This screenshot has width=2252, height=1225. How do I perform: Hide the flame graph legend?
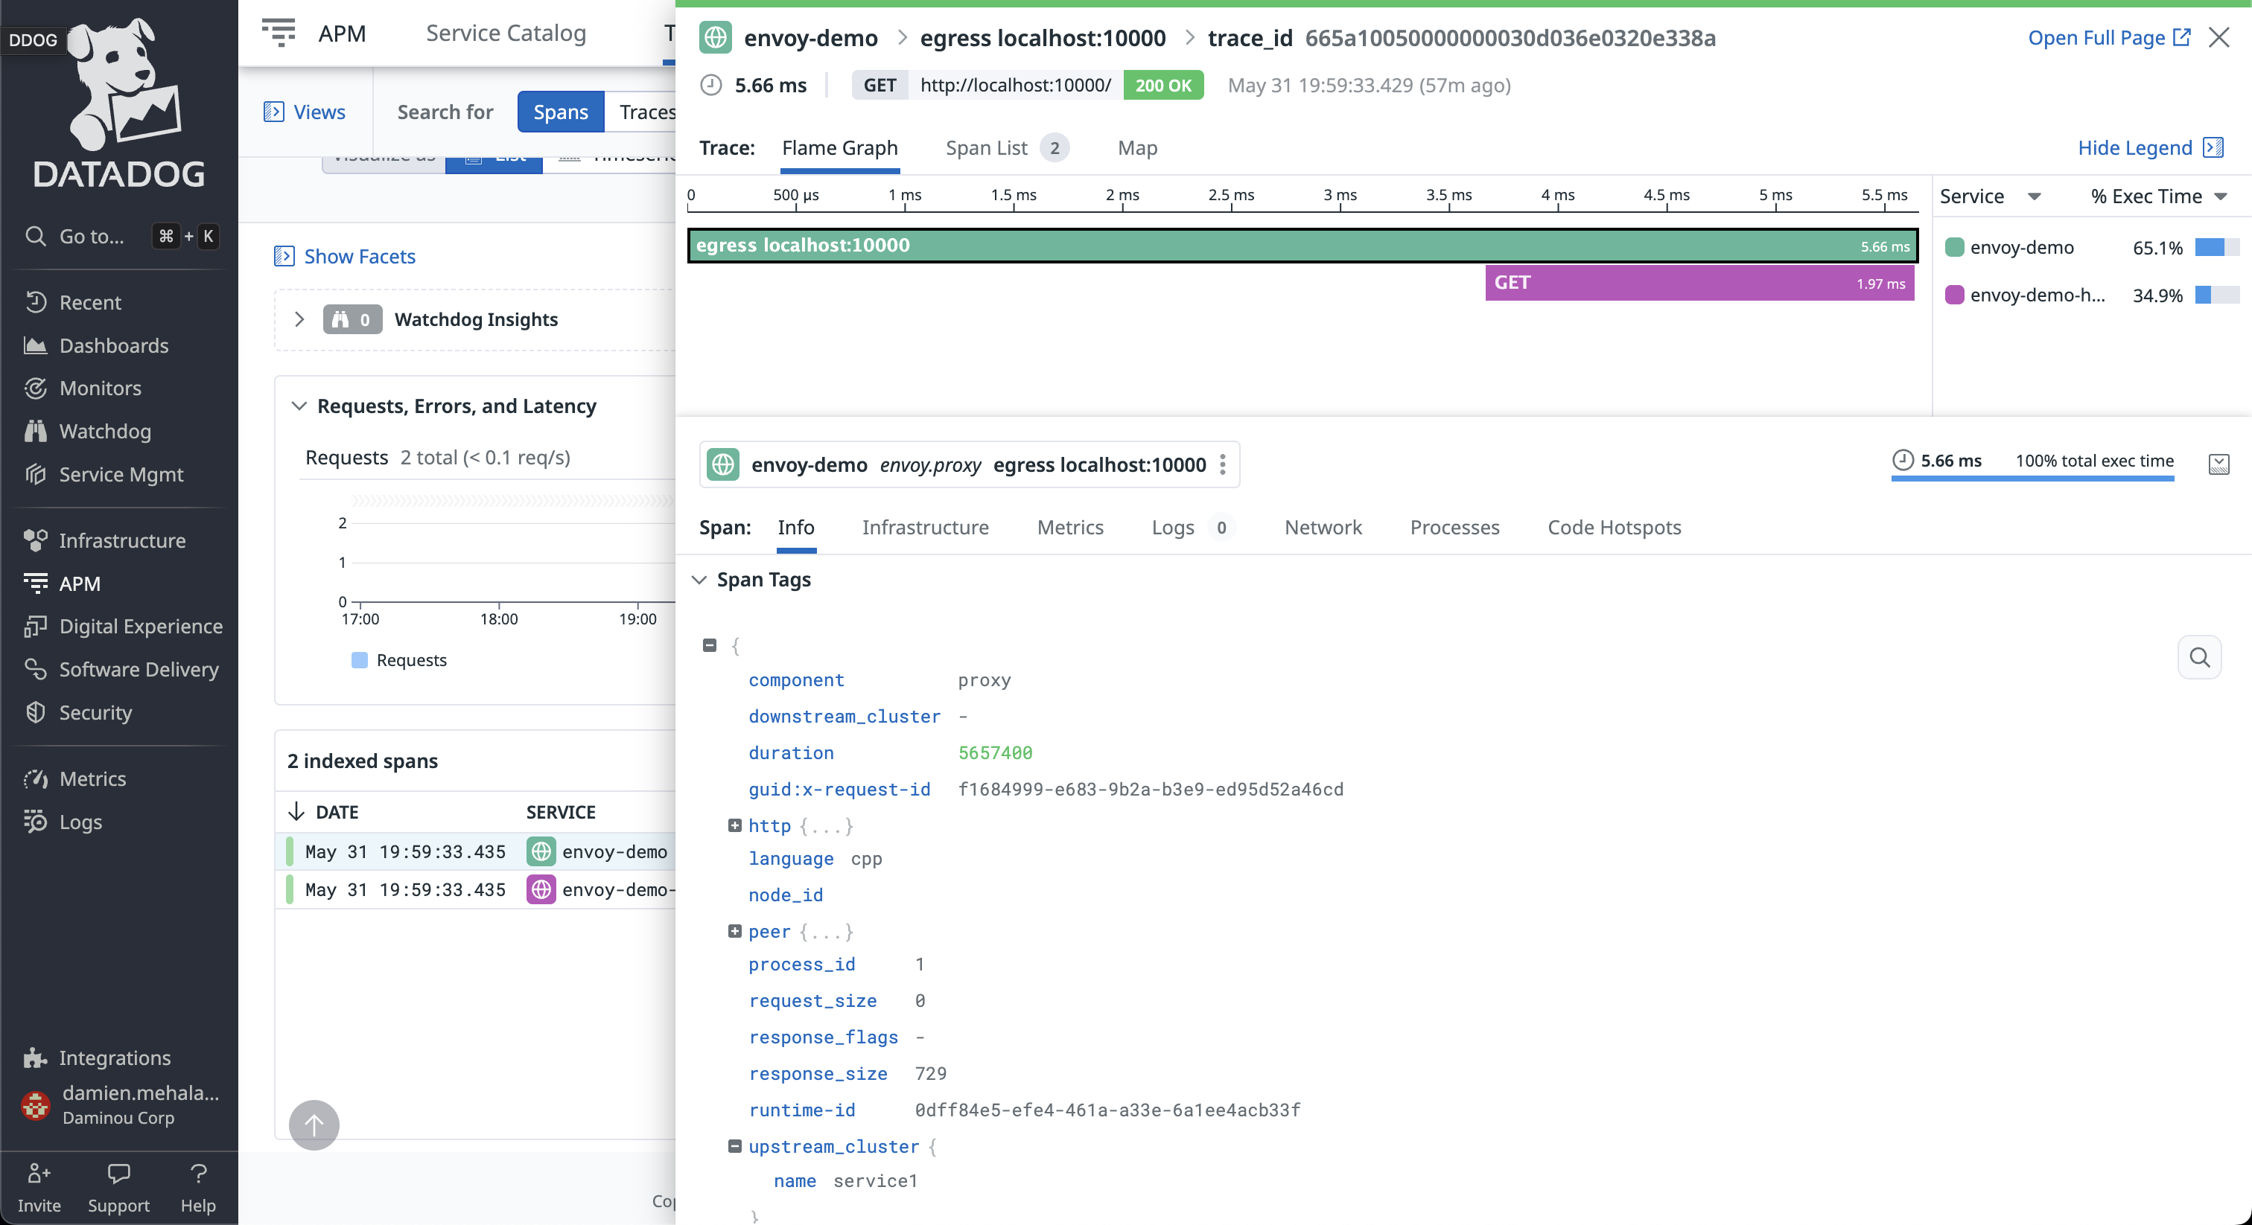click(x=2137, y=149)
